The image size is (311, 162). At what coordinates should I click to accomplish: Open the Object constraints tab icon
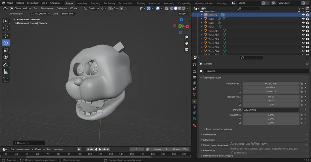[x=194, y=113]
